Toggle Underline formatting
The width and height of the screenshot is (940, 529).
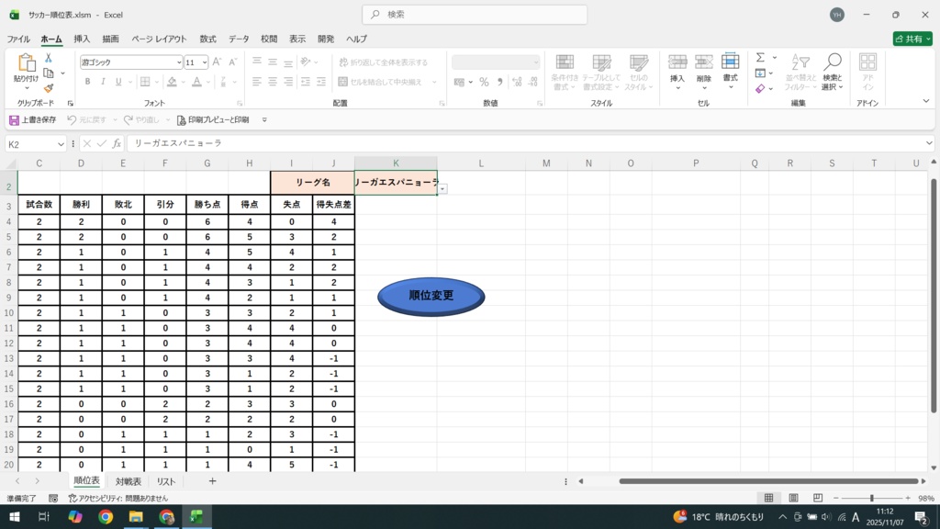(118, 82)
